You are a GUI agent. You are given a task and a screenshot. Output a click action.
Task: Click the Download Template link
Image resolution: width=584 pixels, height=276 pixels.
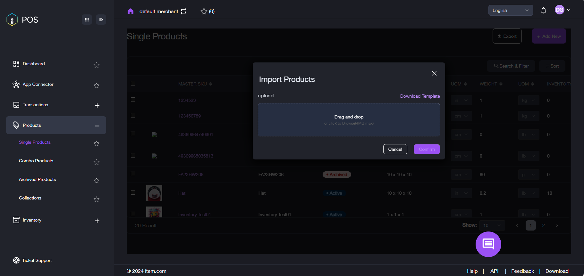[420, 96]
